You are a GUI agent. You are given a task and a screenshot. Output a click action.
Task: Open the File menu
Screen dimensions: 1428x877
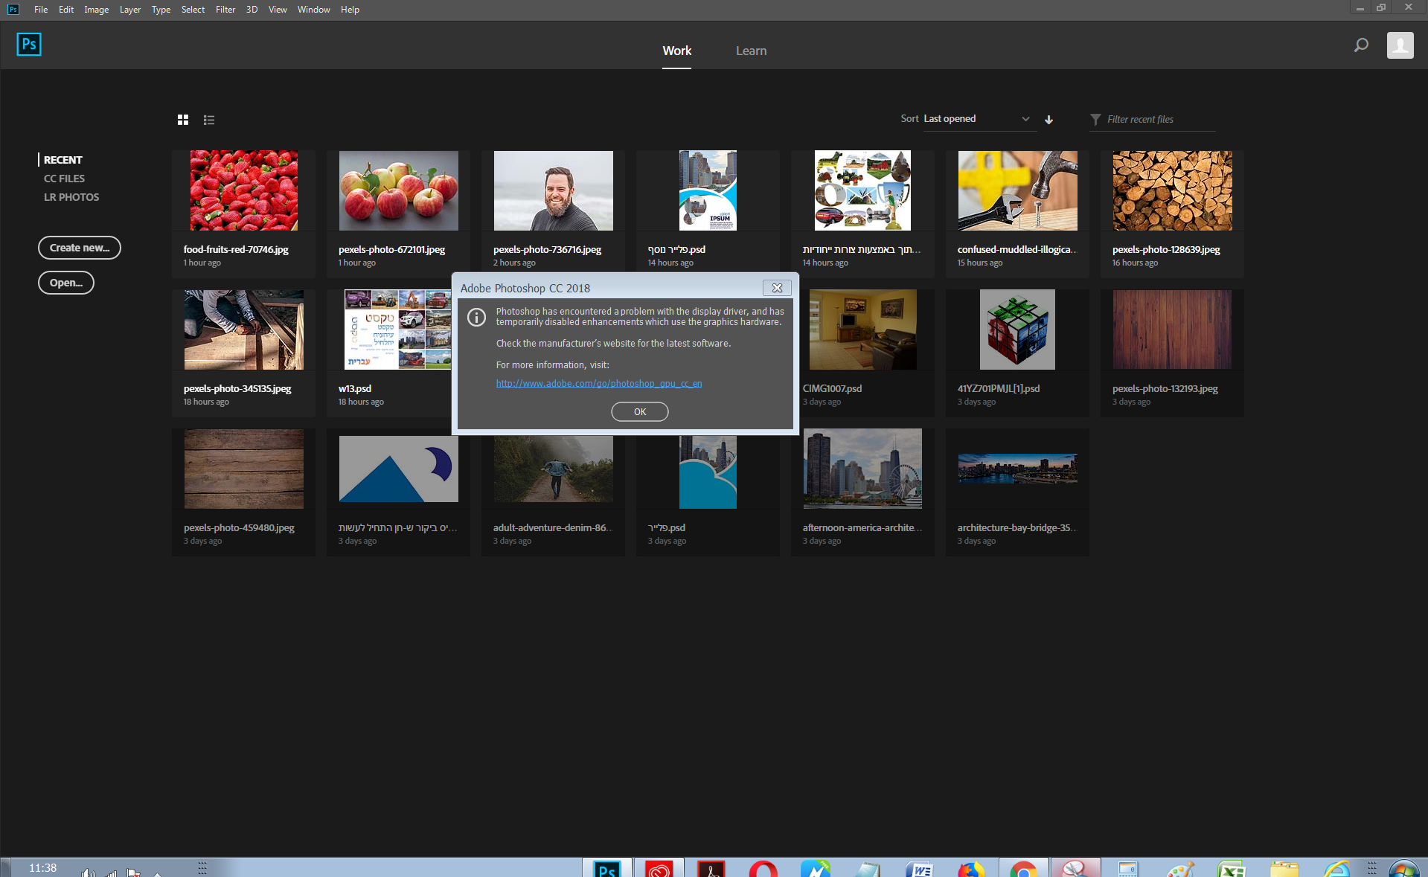41,10
